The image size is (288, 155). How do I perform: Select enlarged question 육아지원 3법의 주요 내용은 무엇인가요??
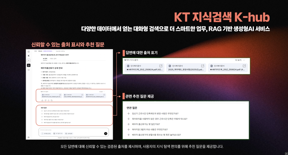[x=150, y=130]
